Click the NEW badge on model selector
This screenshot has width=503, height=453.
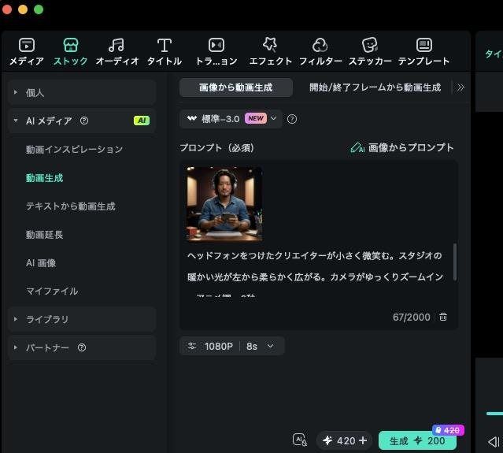pos(256,118)
